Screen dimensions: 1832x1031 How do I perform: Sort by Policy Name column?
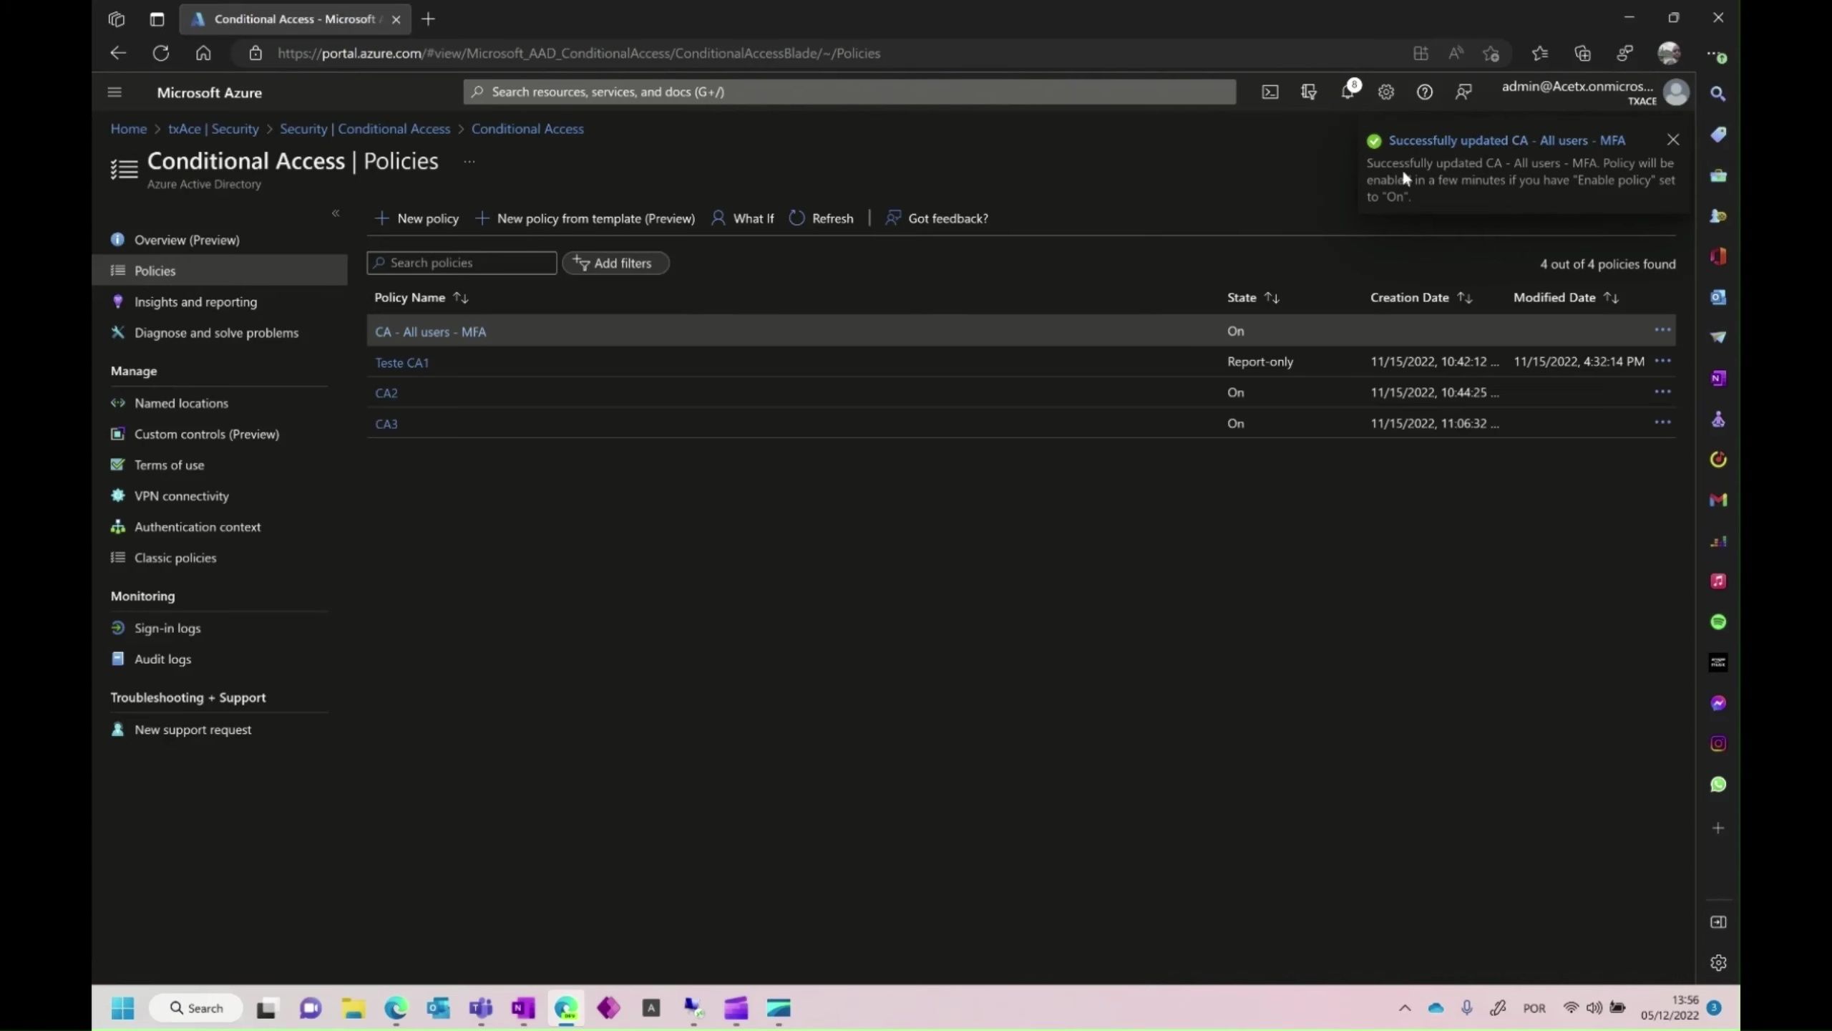point(422,297)
